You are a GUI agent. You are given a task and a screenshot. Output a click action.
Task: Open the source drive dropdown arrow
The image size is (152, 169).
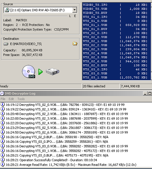pyautogui.click(x=74, y=10)
